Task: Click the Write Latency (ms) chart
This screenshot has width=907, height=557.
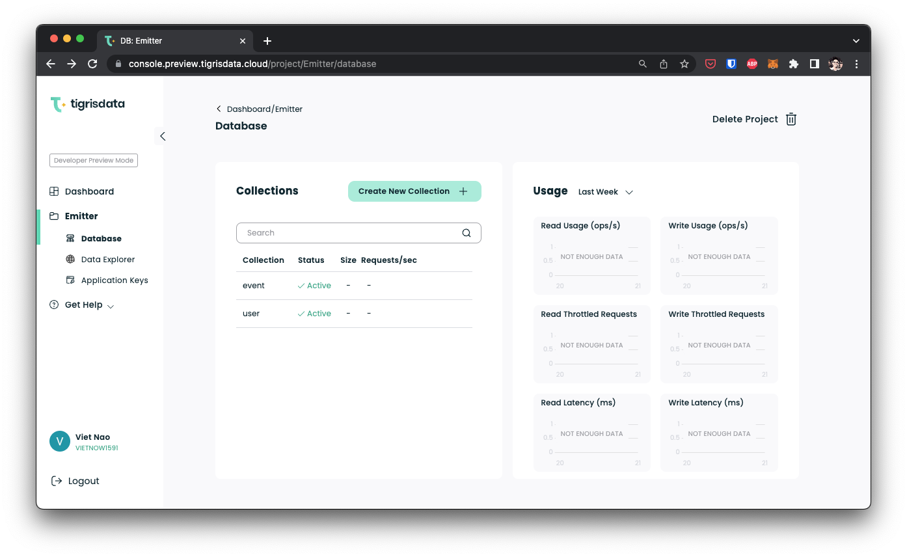Action: tap(719, 433)
